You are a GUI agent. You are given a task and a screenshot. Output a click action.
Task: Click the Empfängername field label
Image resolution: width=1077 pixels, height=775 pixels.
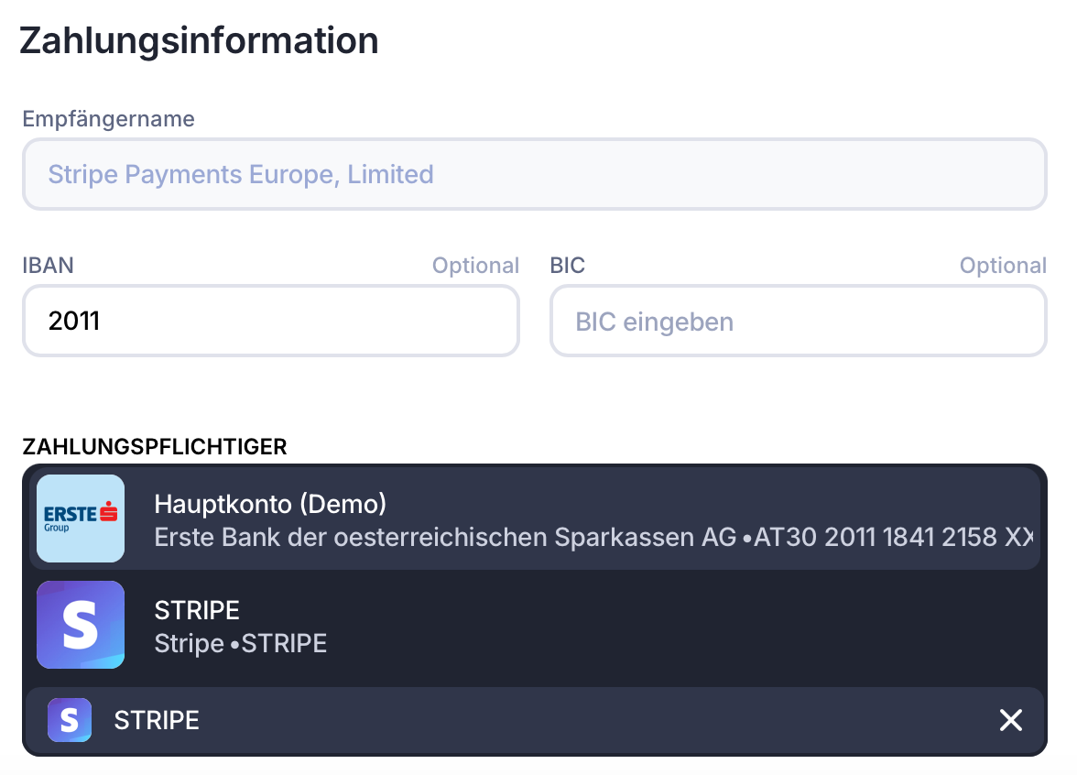click(108, 119)
